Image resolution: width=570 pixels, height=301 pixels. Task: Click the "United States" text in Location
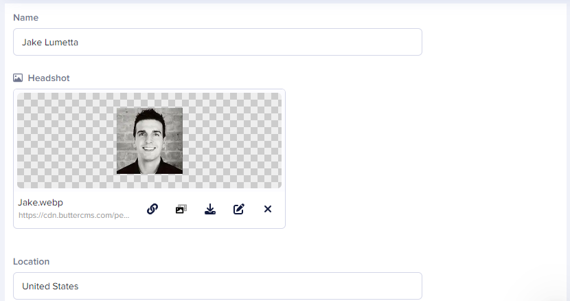(50, 286)
